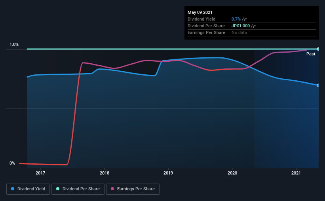This screenshot has height=201, width=325.
Task: Click the 2019 x-axis label
Action: click(168, 173)
